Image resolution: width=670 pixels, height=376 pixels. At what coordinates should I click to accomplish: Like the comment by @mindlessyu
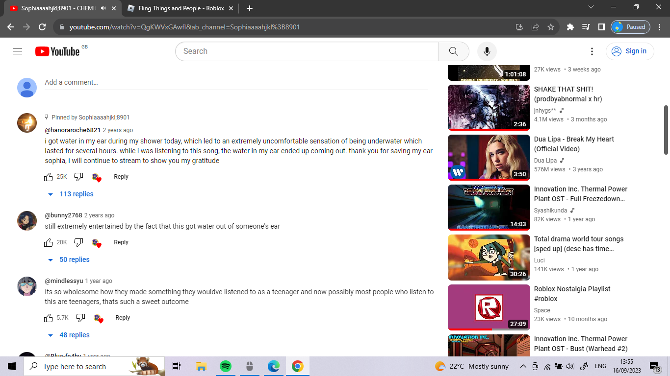(49, 318)
